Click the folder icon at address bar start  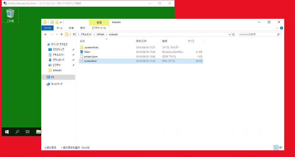pyautogui.click(x=67, y=35)
